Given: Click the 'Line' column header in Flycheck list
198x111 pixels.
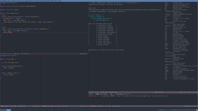Looking at the screenshot, I should 97,94.
